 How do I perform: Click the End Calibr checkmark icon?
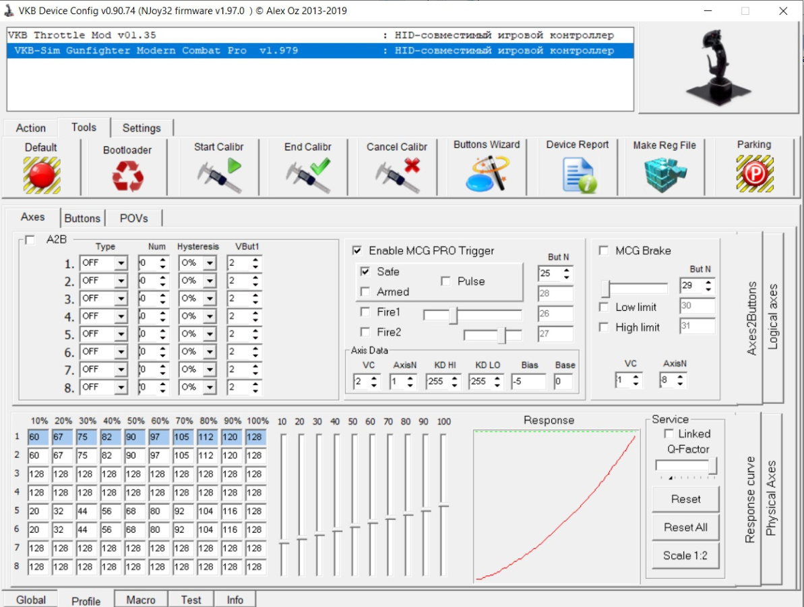tap(308, 175)
